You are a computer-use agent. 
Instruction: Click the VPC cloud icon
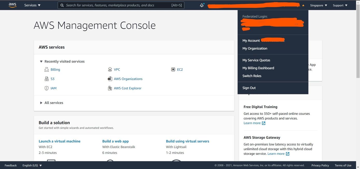(110, 70)
